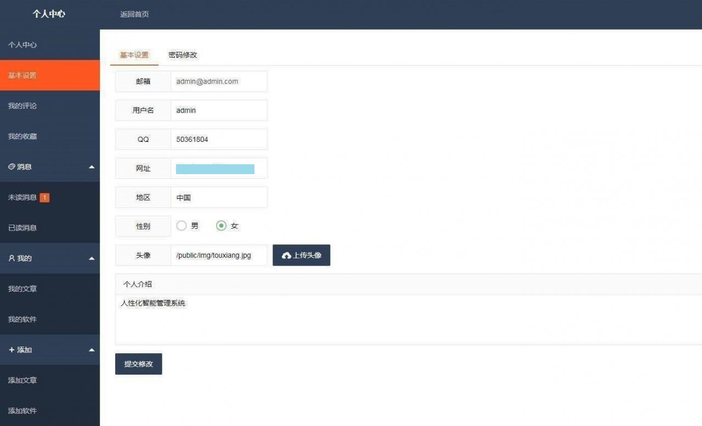Open 我的评论 in the sidebar

point(22,106)
